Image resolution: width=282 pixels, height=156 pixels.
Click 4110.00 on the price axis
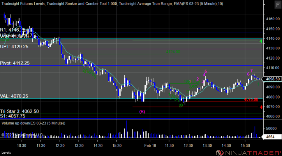click(273, 68)
